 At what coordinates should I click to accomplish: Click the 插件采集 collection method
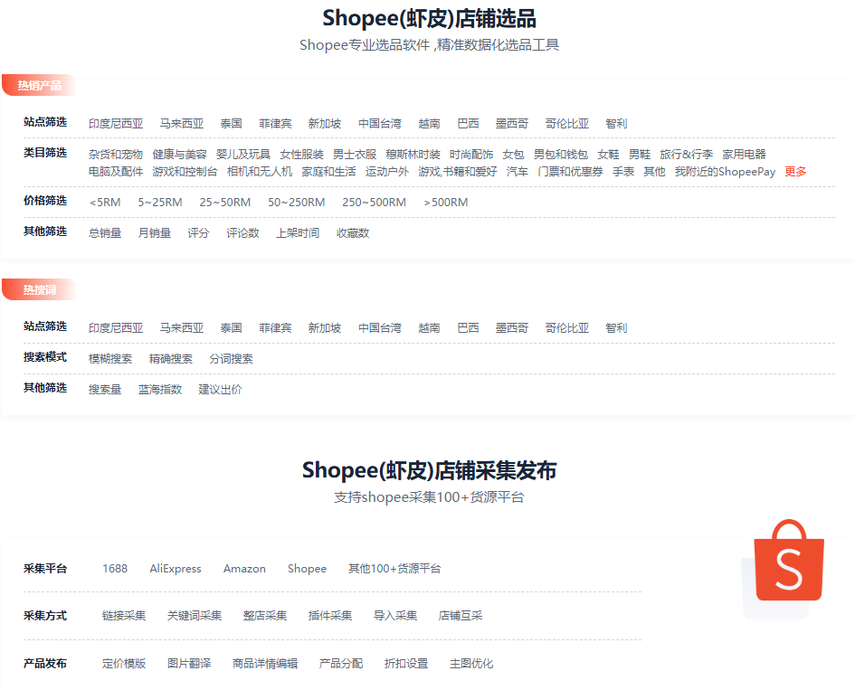(330, 616)
